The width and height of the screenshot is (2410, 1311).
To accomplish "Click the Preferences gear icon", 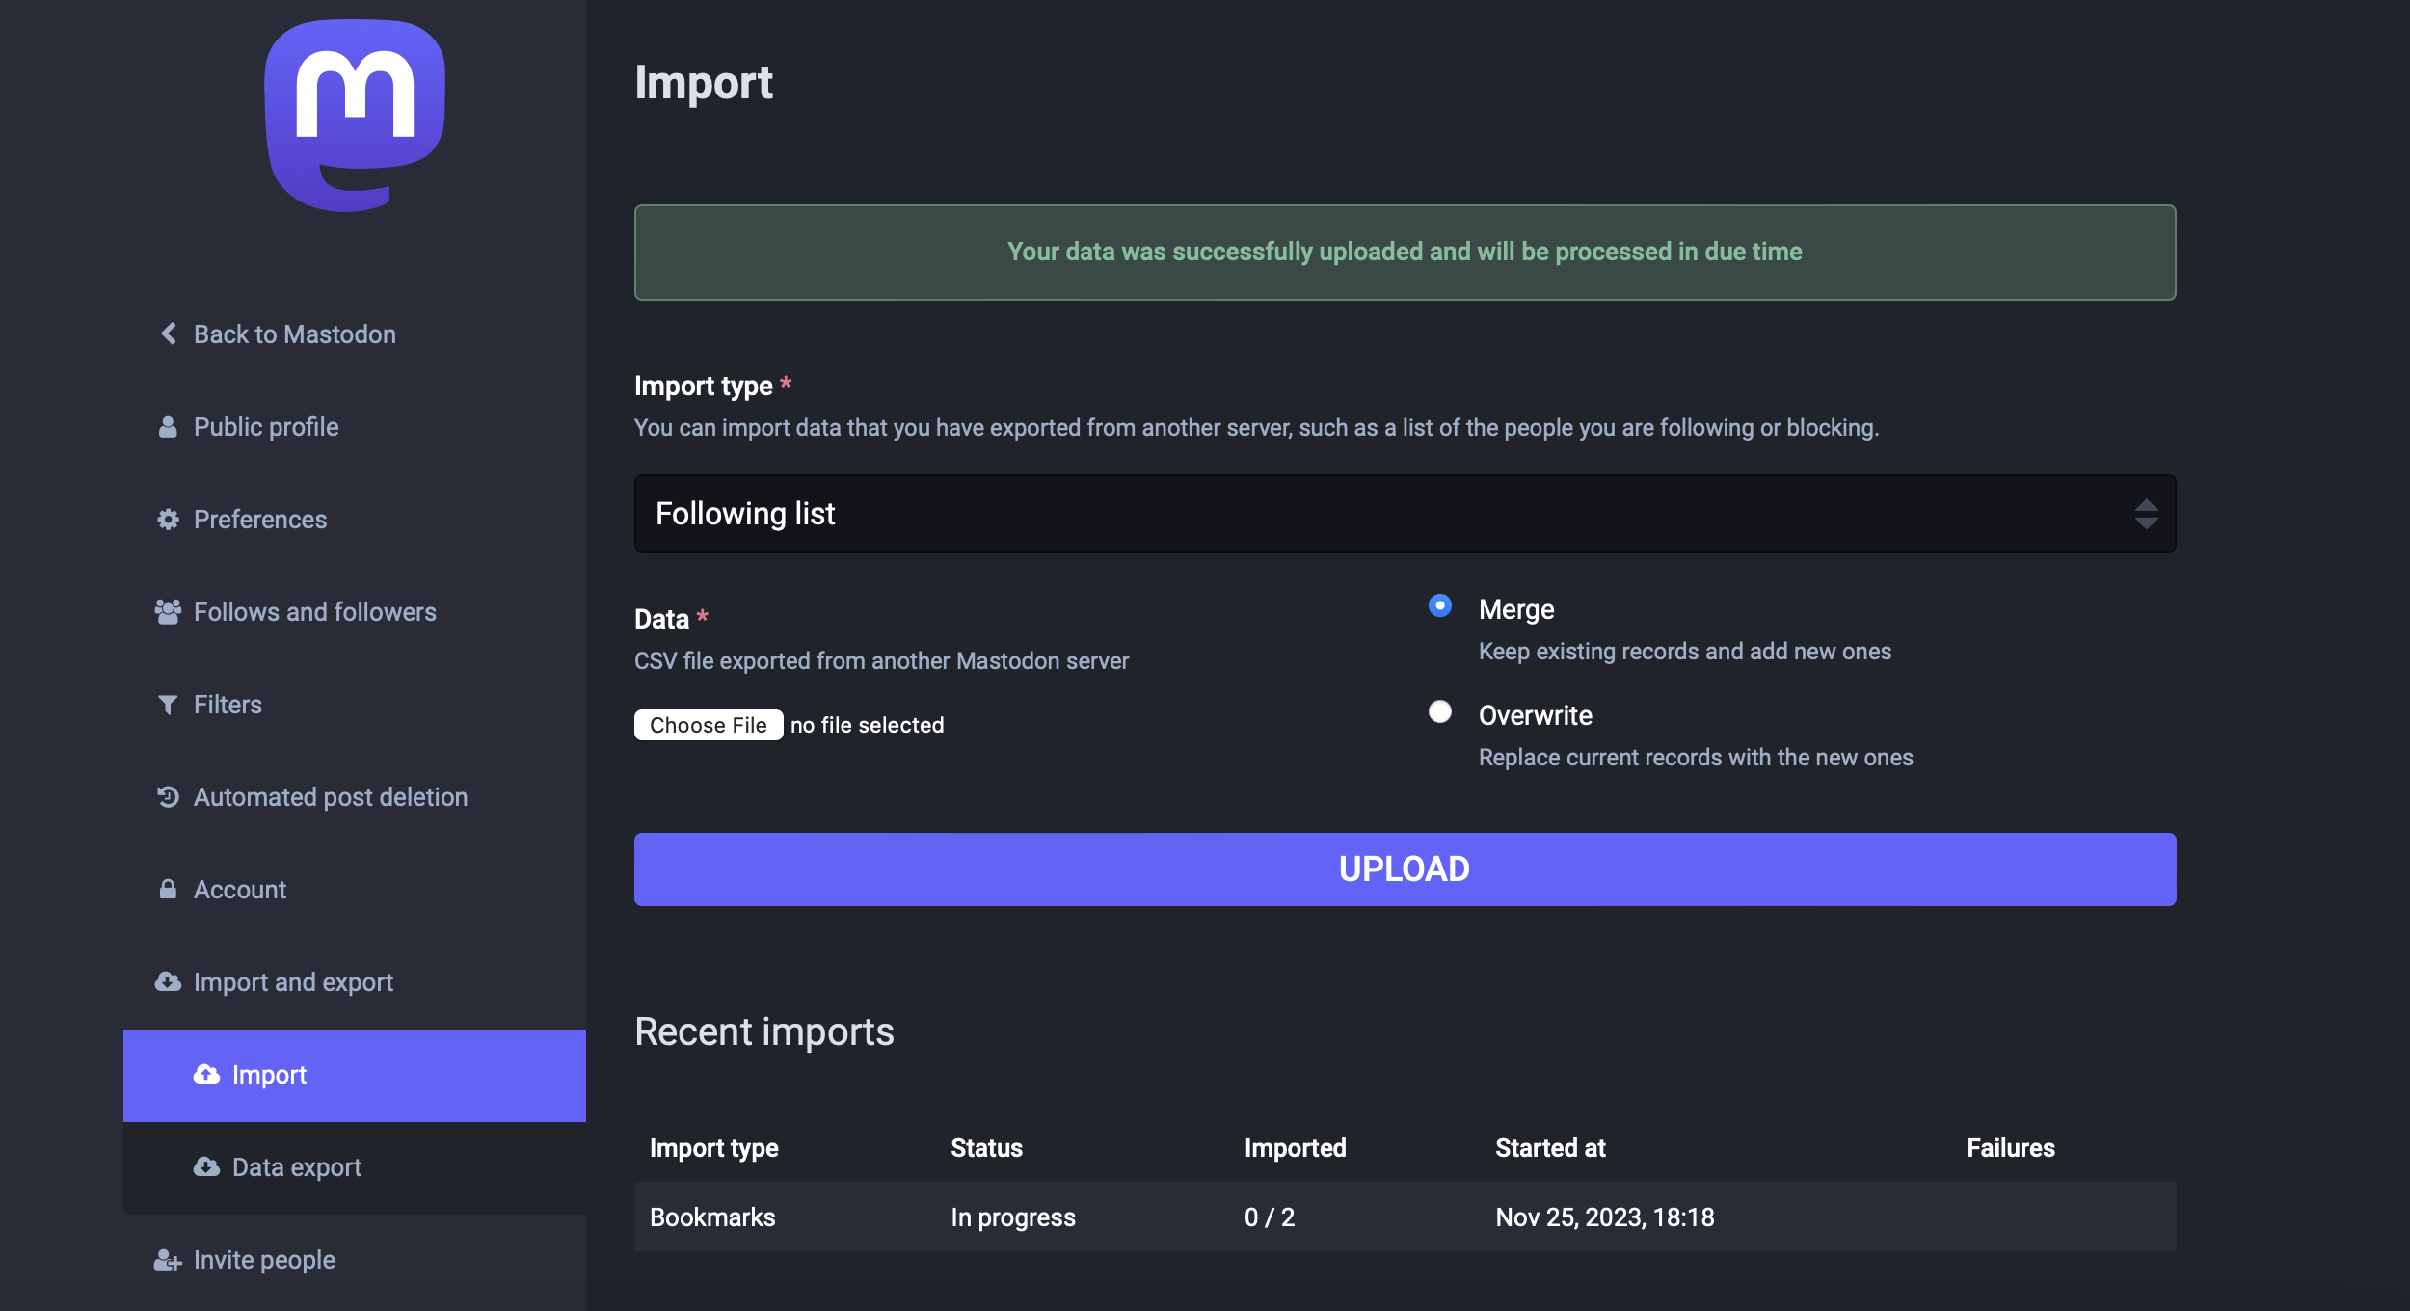I will point(168,520).
